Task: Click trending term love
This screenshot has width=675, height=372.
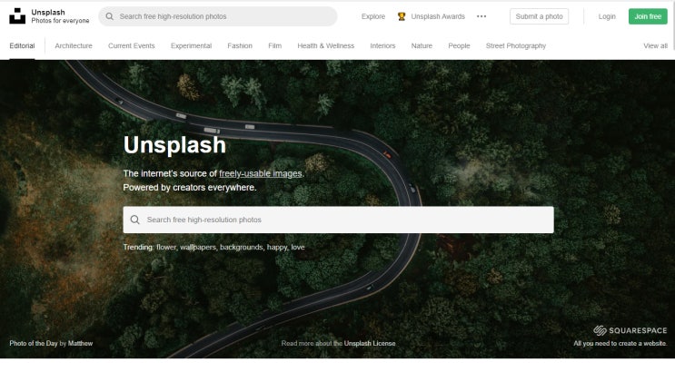Action: pos(298,248)
